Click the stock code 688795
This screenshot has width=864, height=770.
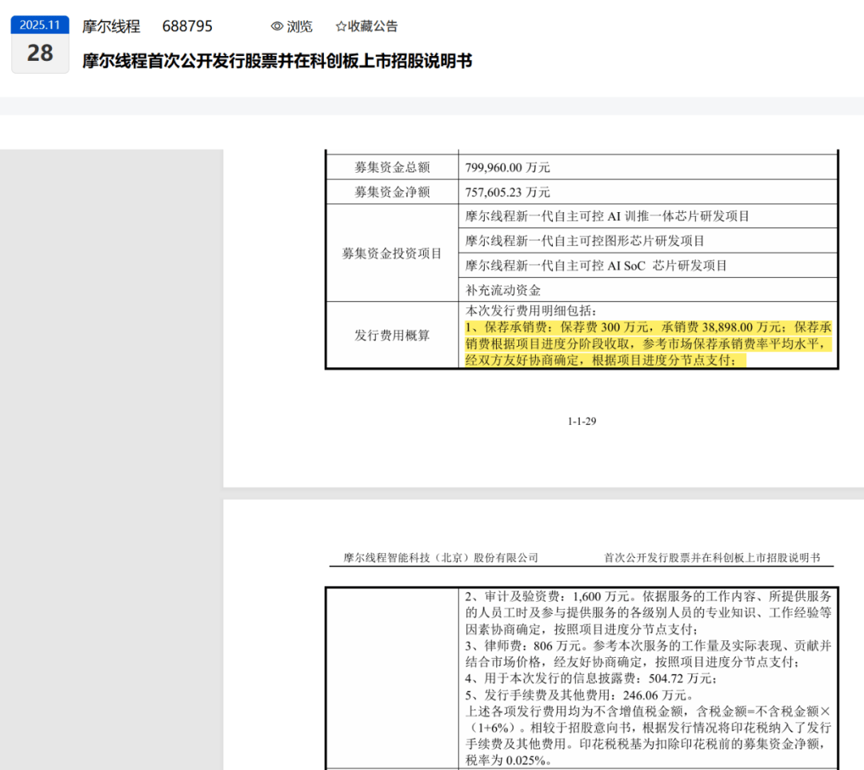[187, 26]
